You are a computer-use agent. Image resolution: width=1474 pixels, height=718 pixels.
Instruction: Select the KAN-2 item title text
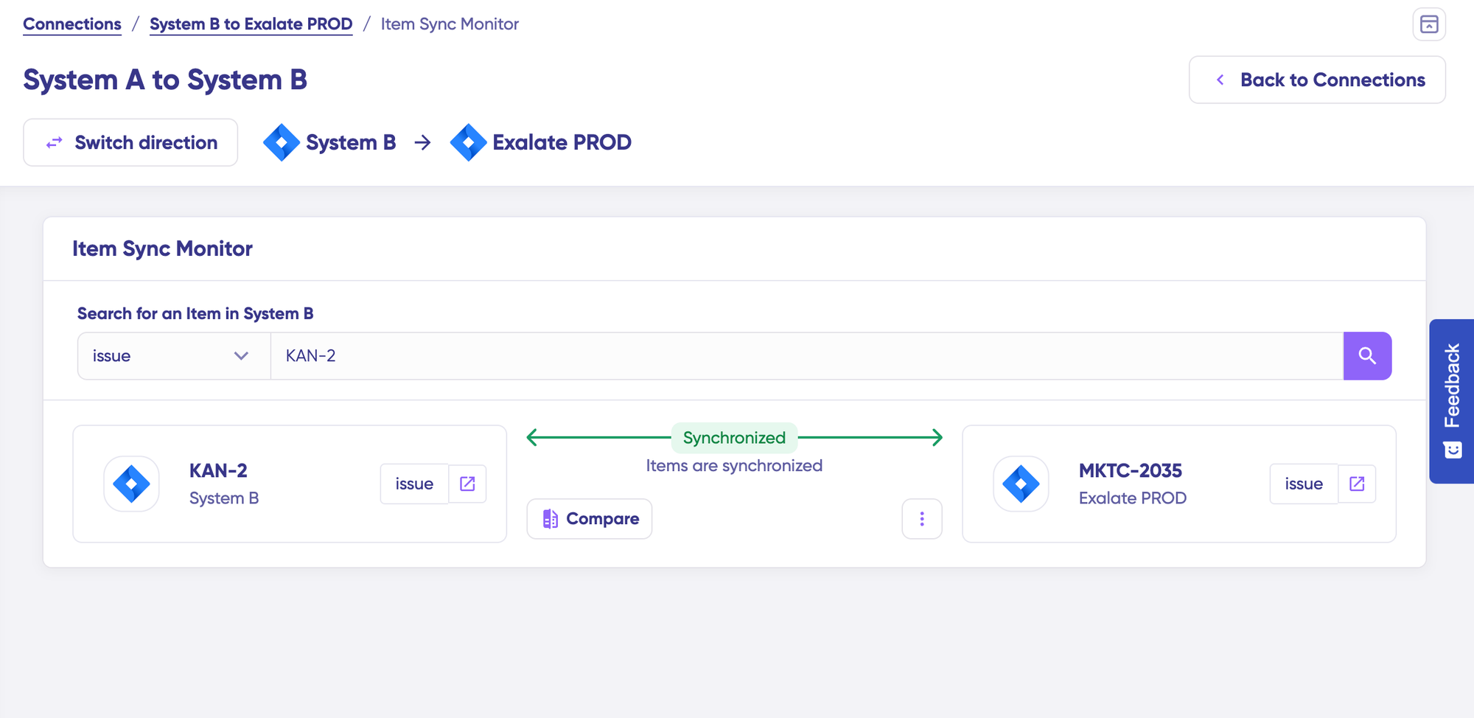tap(218, 470)
